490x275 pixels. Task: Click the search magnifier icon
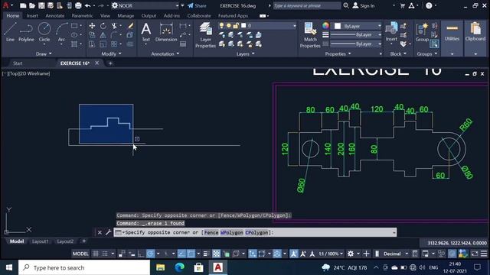(x=346, y=5)
